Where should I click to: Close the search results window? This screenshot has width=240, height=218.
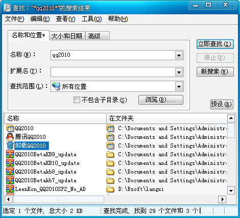[226, 5]
